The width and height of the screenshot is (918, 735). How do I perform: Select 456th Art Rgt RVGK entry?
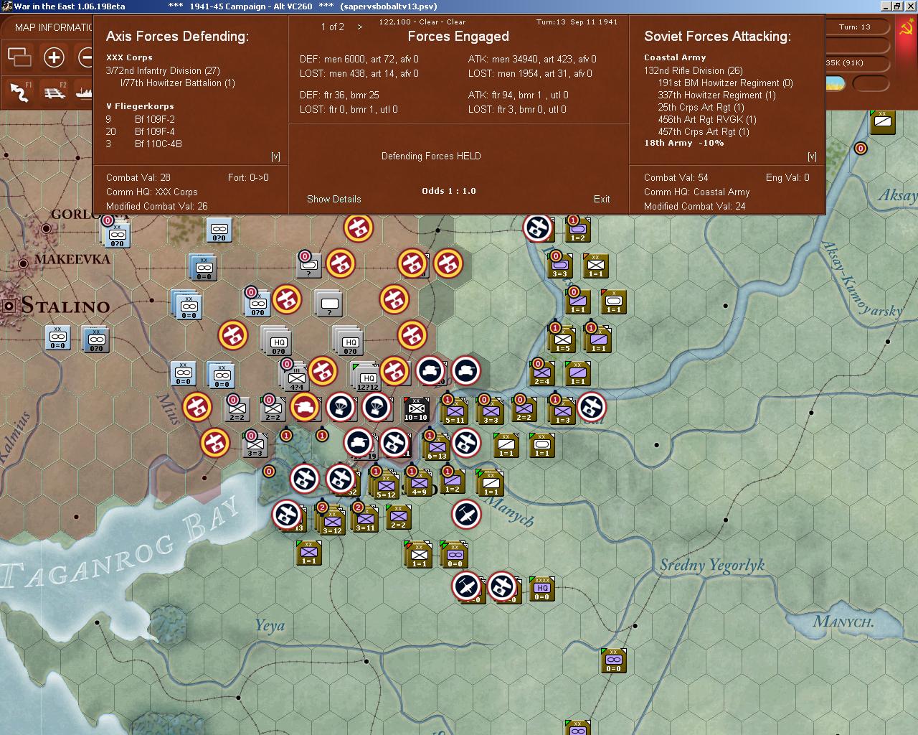click(x=707, y=119)
